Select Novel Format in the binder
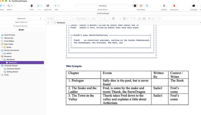Screen dimensions: 201x115 tap(10, 35)
